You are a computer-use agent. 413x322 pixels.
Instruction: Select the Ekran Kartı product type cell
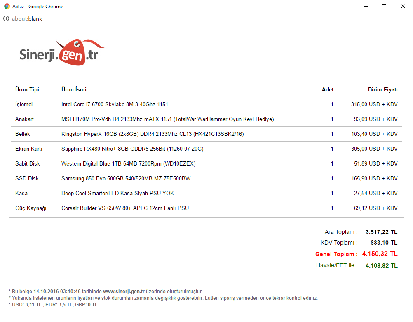pos(29,149)
